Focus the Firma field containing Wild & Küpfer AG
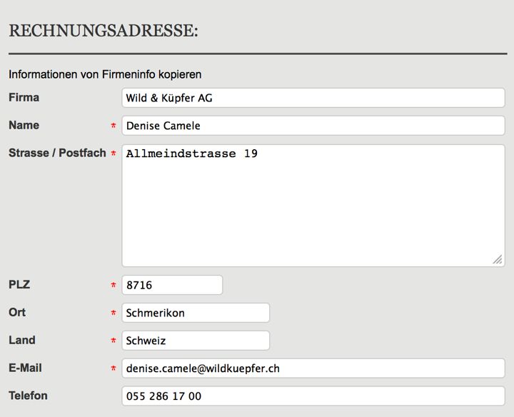The height and width of the screenshot is (417, 514). click(x=313, y=98)
